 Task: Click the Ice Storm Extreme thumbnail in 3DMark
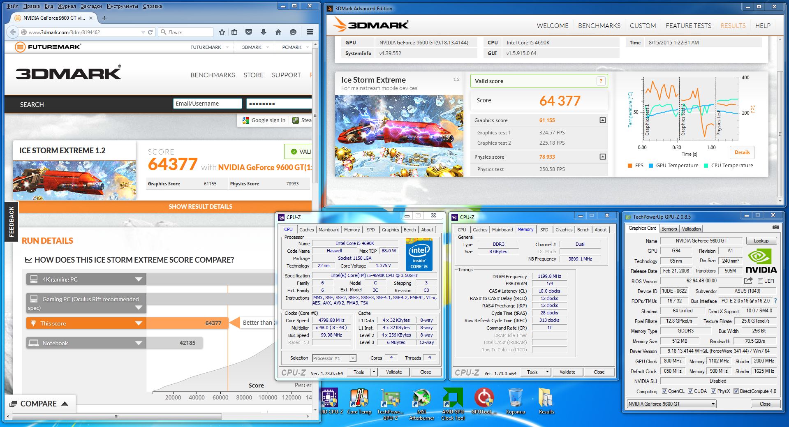tap(399, 136)
